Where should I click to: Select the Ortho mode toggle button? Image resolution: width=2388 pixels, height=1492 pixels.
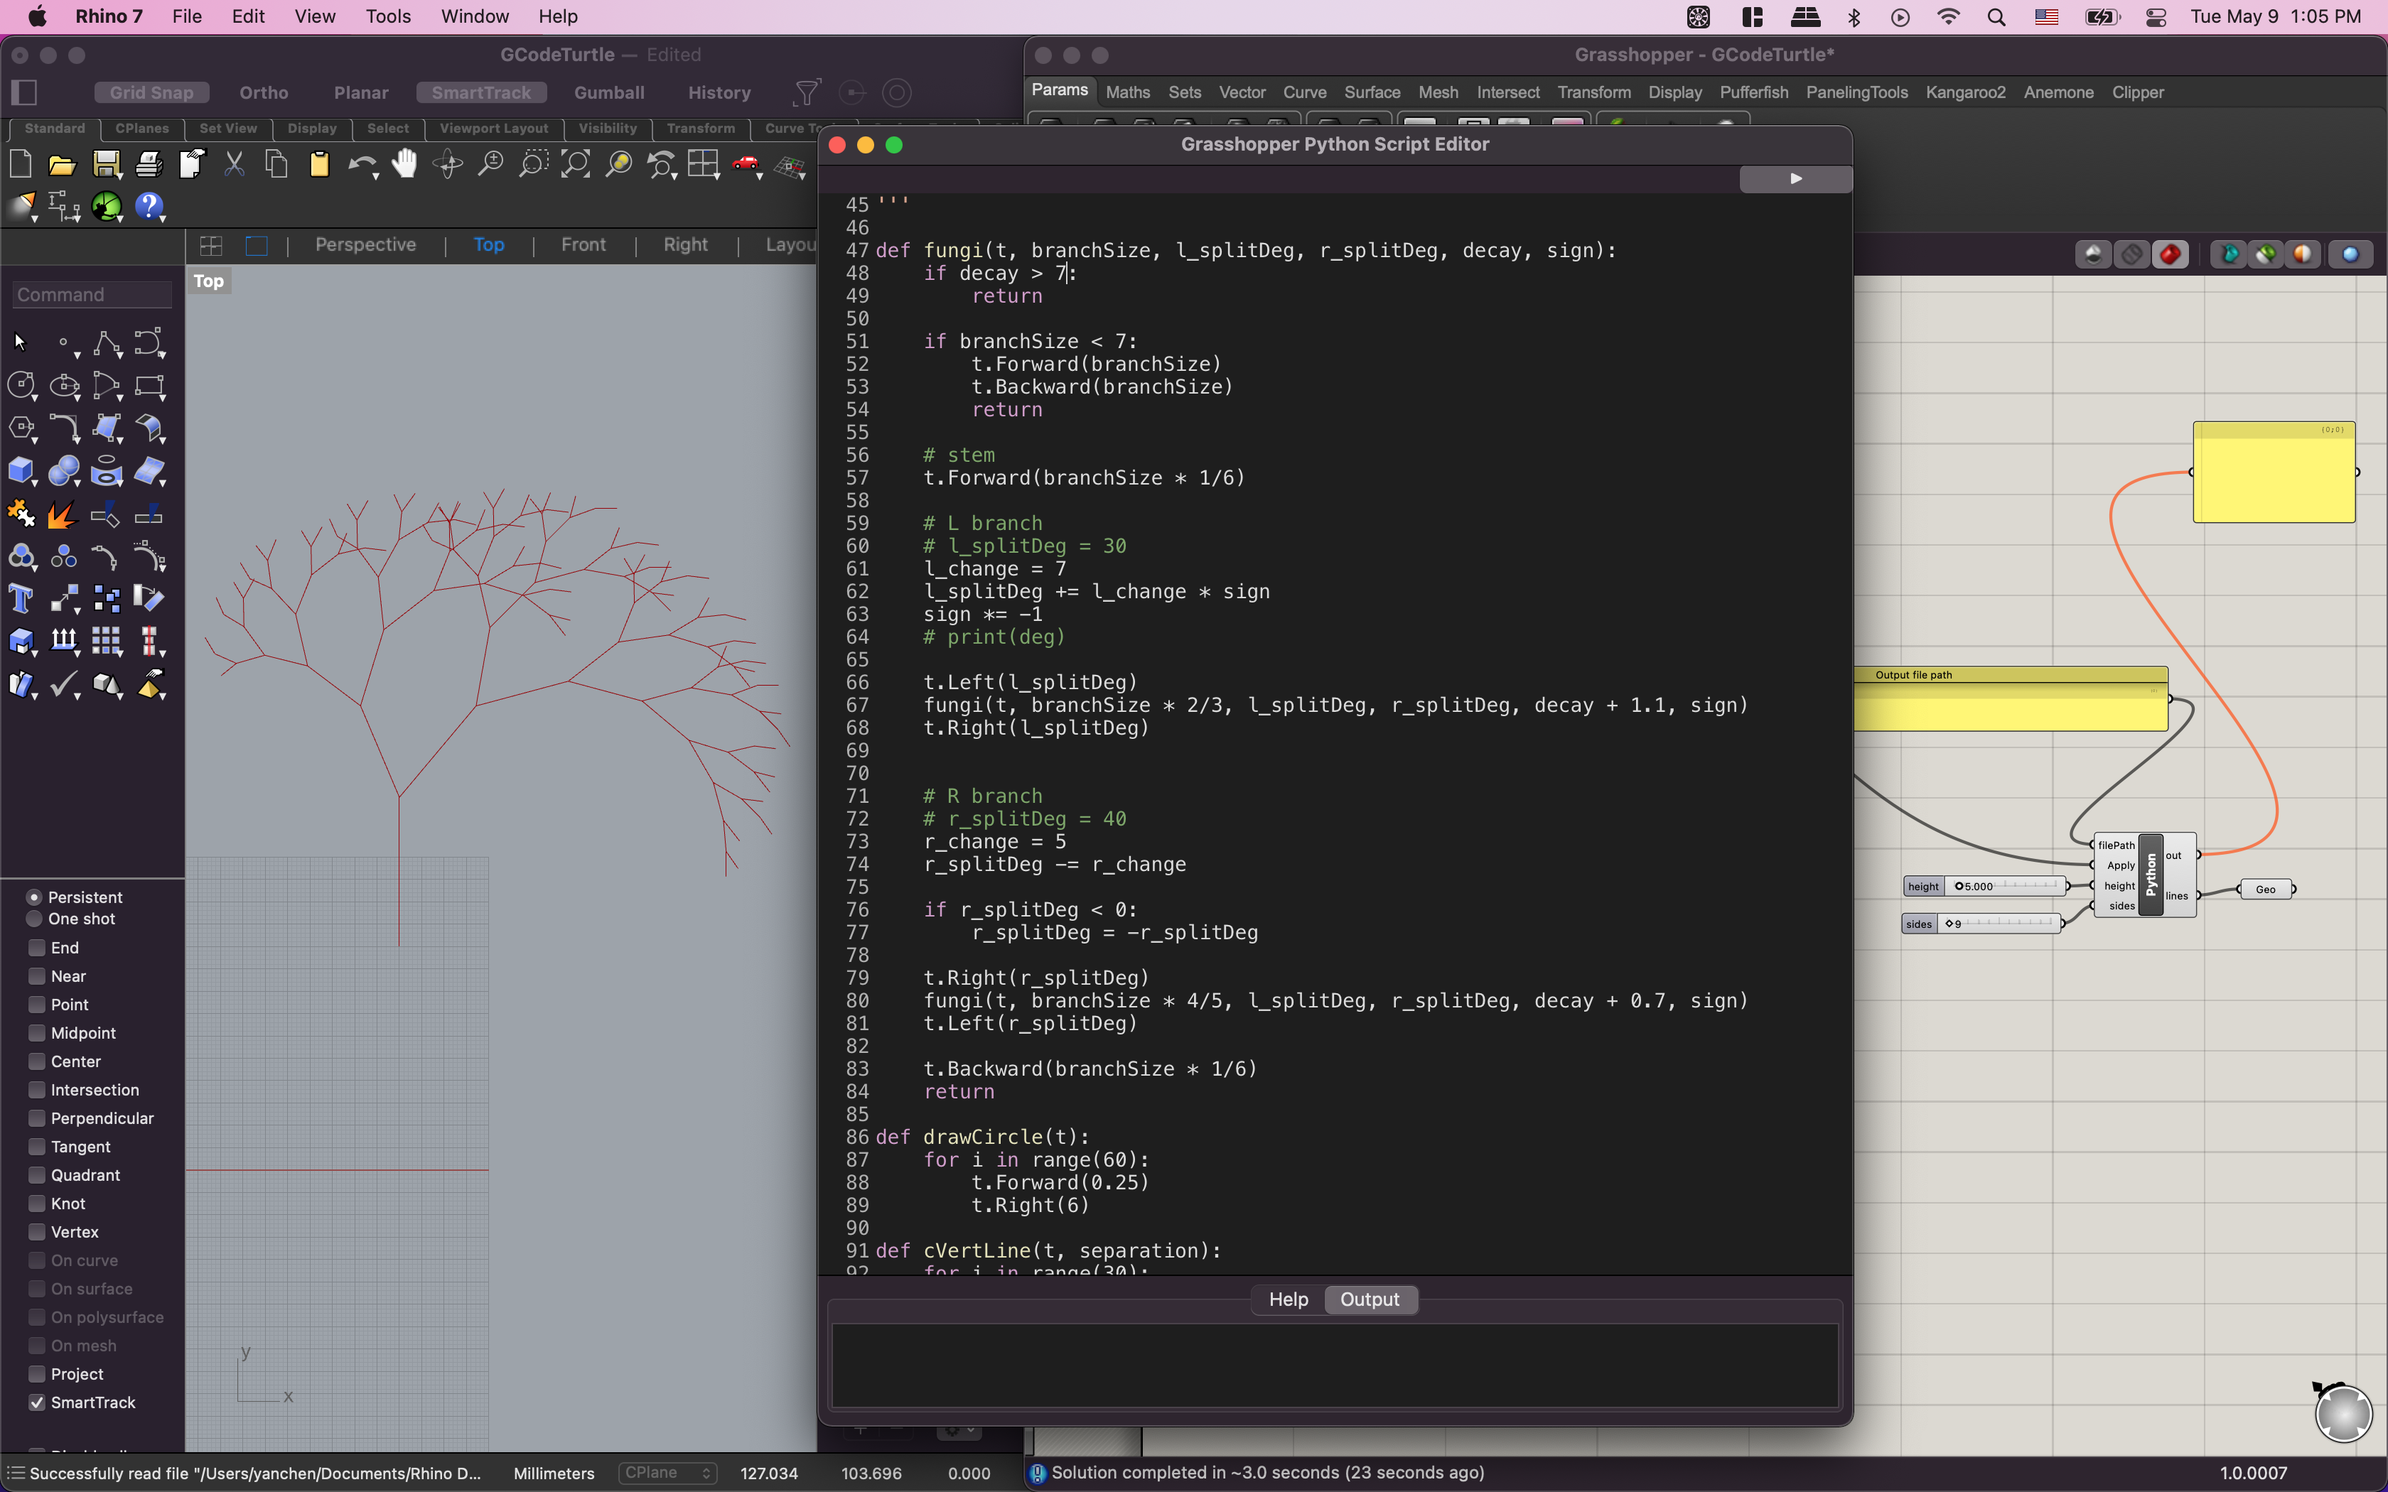pos(263,93)
